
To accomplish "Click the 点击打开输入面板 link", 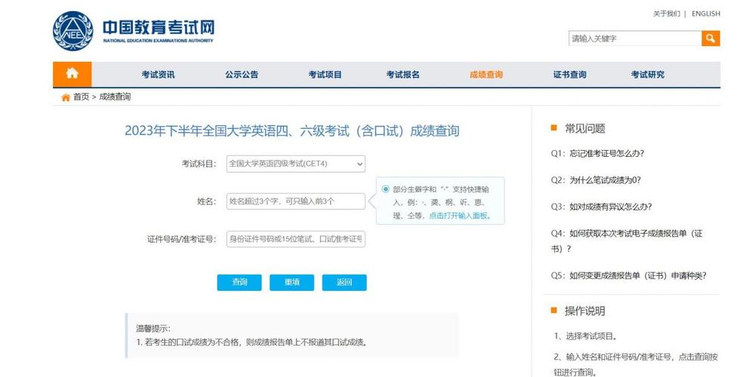I will [459, 216].
